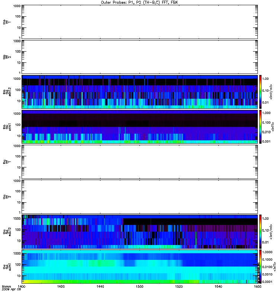Click the 1.0000 value on thc scm1 color bar
Image resolution: width=279 pixels, height=297 pixels.
267,252
